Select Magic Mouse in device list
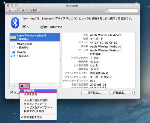 click(35, 45)
